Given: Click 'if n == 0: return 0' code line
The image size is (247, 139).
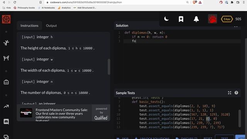Looking at the screenshot, I should point(150,37).
